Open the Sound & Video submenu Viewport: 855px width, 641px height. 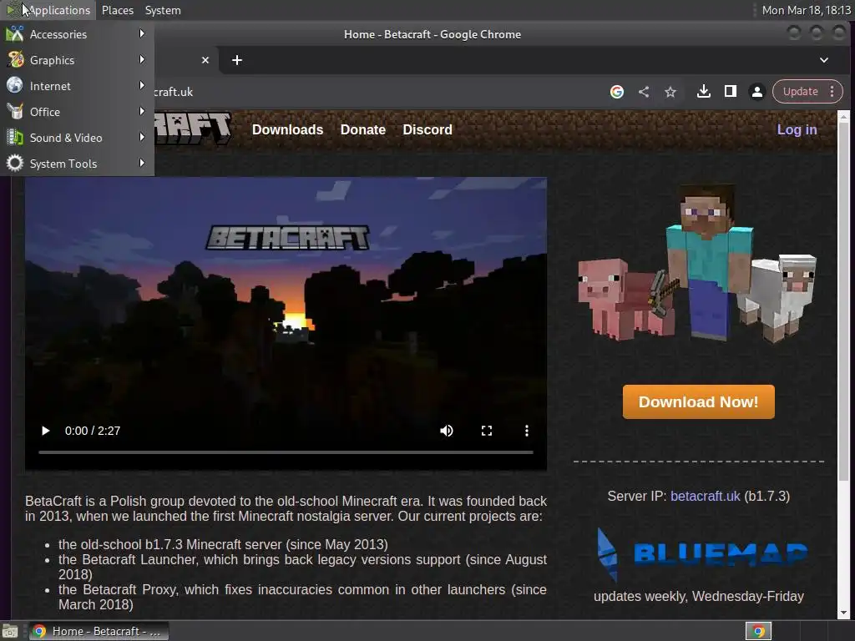pyautogui.click(x=77, y=138)
